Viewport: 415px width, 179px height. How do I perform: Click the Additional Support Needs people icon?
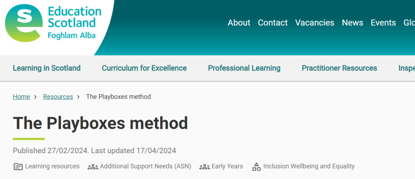point(93,166)
